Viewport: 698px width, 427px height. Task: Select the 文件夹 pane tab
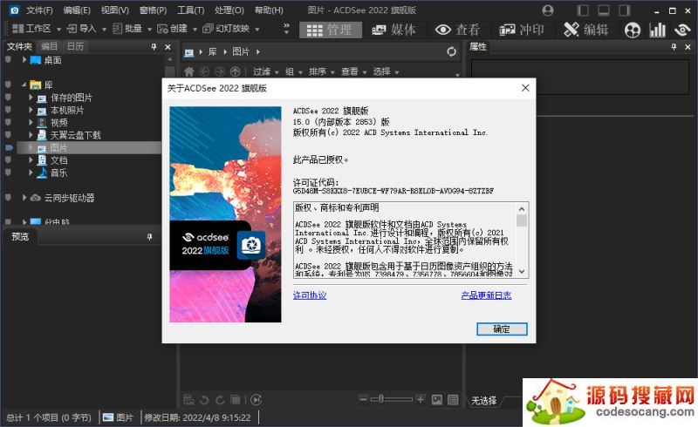click(19, 46)
